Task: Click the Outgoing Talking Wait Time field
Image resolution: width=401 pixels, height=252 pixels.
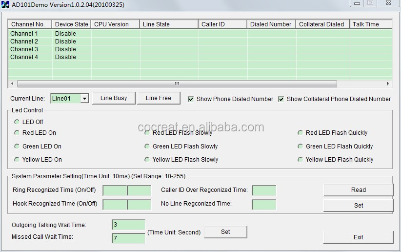Action: coord(128,225)
